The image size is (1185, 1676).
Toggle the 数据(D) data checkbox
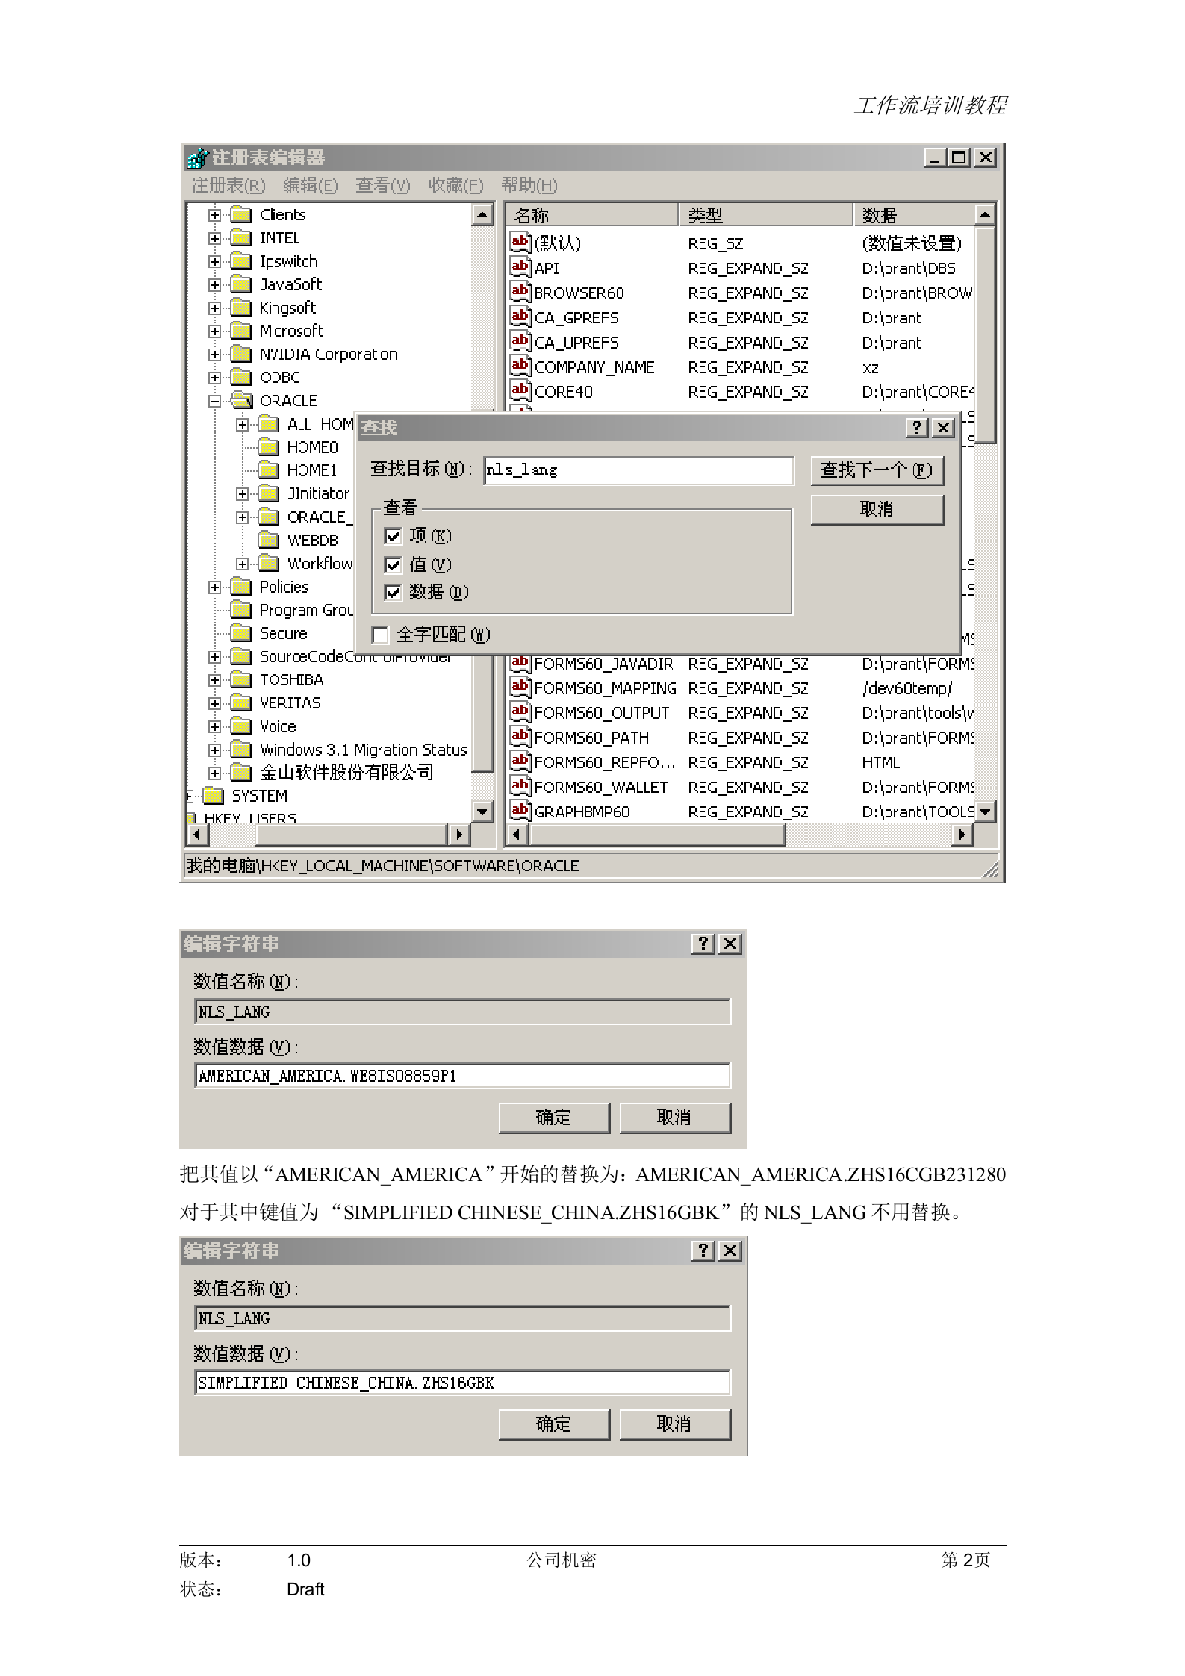coord(393,593)
